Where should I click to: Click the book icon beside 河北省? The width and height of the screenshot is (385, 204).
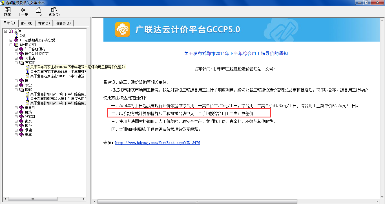(x=21, y=58)
